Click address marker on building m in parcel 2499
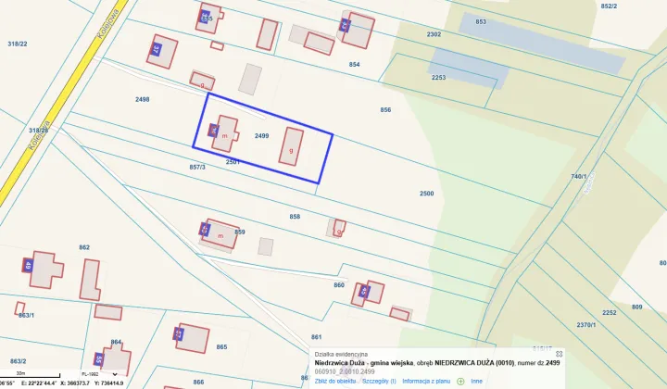The width and height of the screenshot is (667, 389). (213, 130)
